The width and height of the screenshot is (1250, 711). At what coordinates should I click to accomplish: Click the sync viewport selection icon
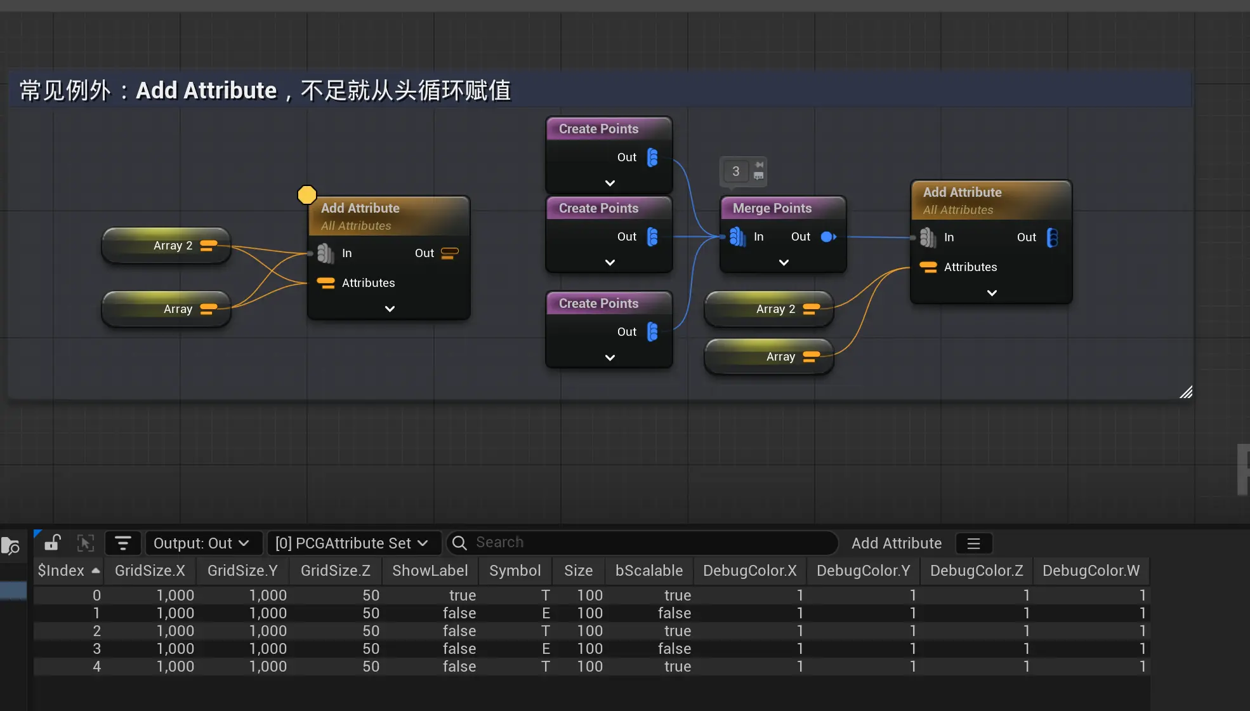tap(86, 543)
